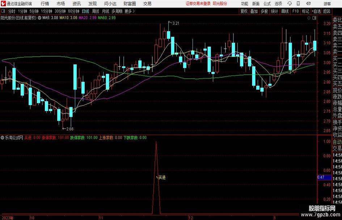
Task: Click the Tongdaxin red logo icon
Action: [3, 4]
